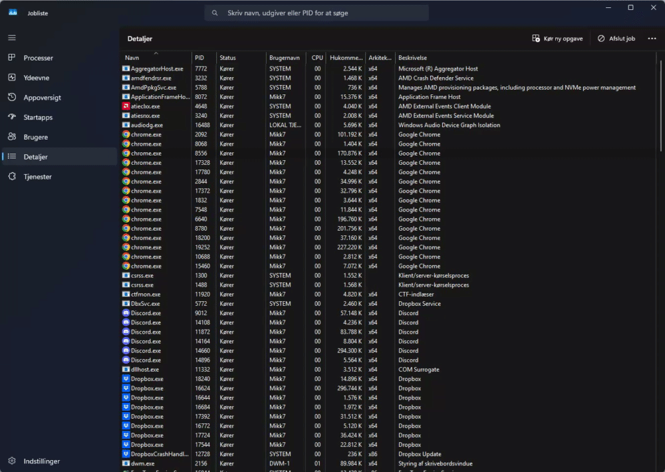665x472 pixels.
Task: Click the description Windows Audio Device Graph Isolation
Action: pos(449,125)
